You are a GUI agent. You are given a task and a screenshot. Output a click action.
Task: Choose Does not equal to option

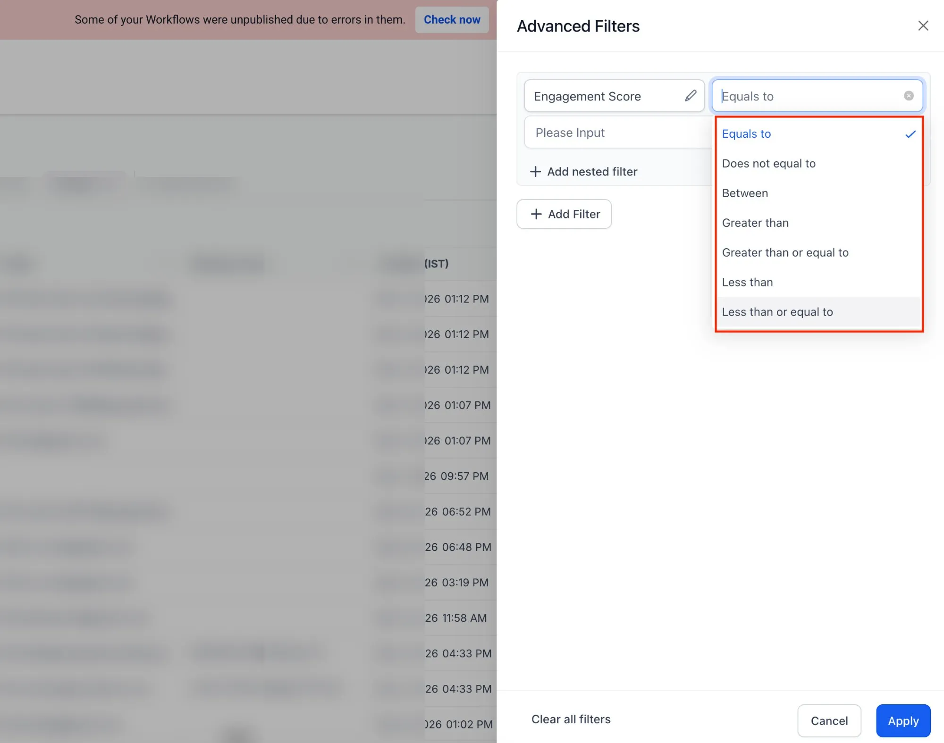point(769,163)
